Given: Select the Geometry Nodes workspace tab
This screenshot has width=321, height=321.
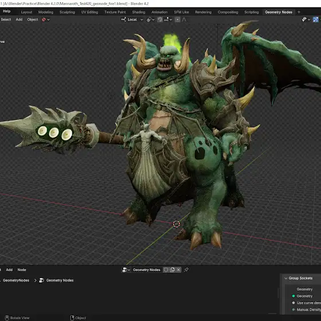Looking at the screenshot, I should [279, 12].
